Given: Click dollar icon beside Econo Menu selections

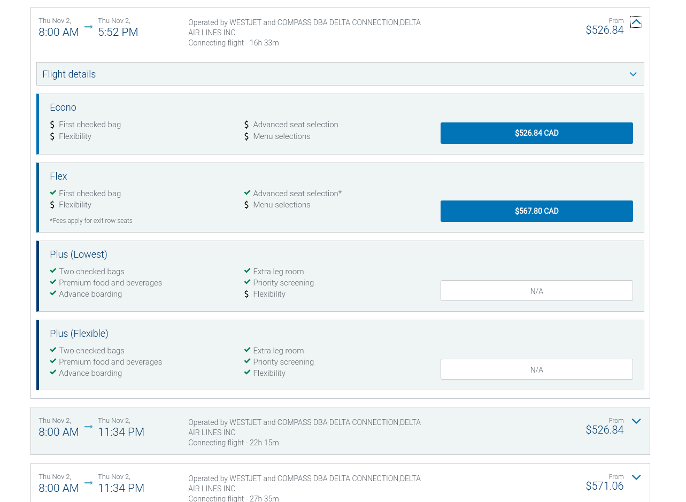Looking at the screenshot, I should (x=246, y=136).
